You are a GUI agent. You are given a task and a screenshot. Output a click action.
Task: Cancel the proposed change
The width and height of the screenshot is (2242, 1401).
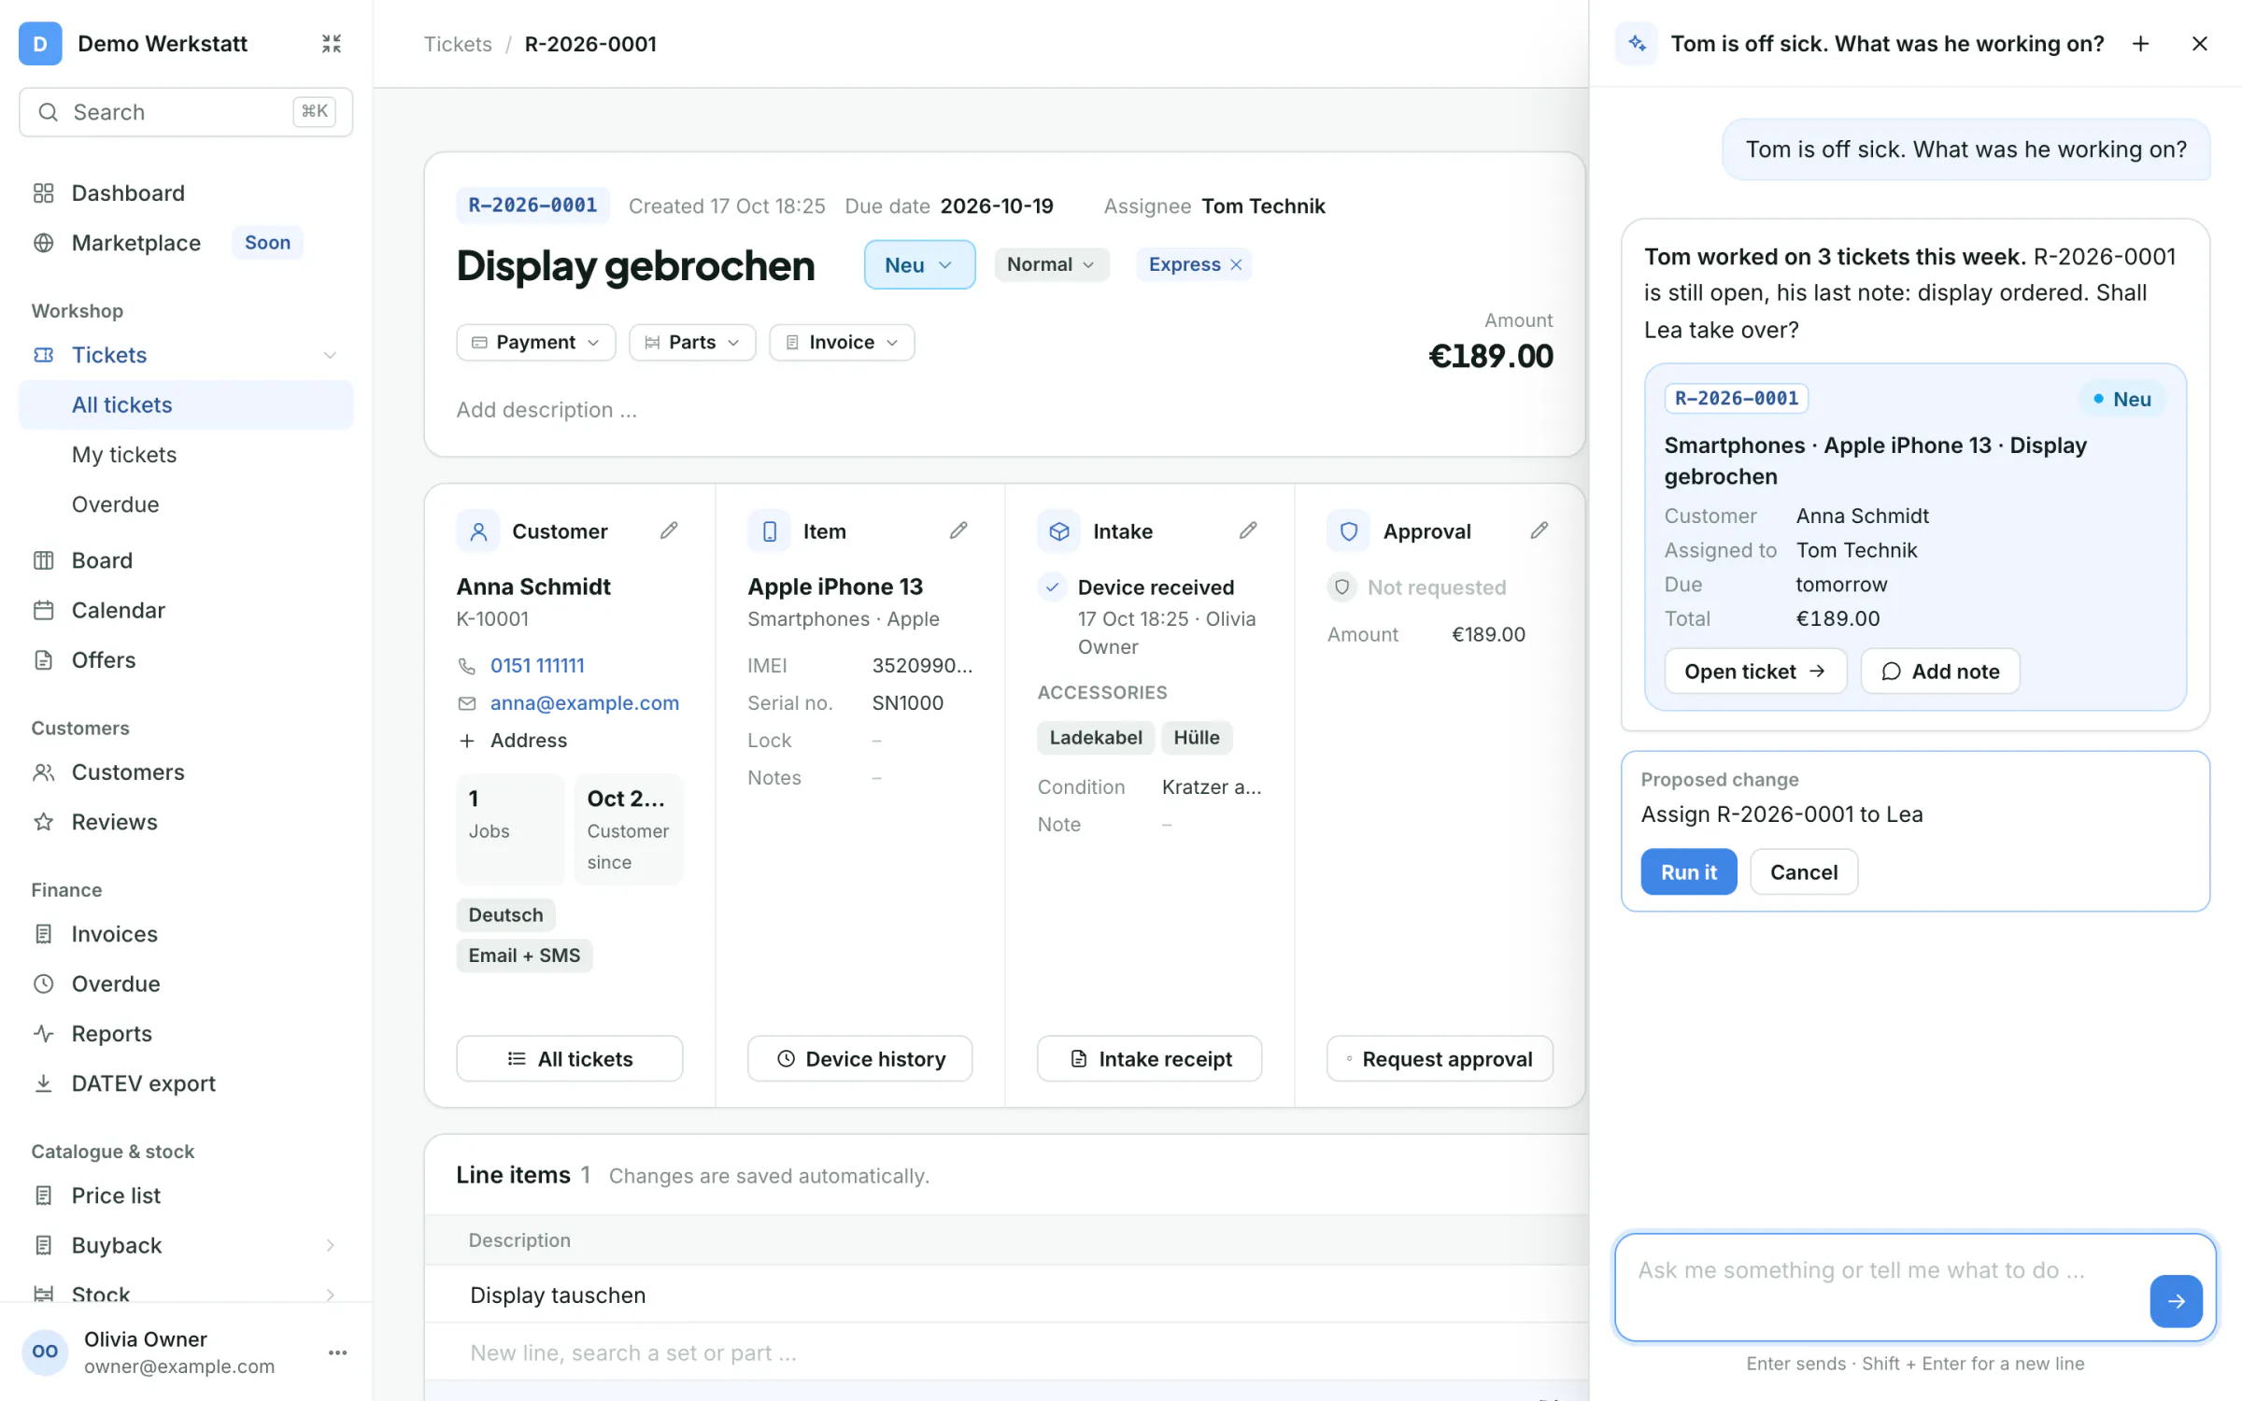coord(1803,871)
